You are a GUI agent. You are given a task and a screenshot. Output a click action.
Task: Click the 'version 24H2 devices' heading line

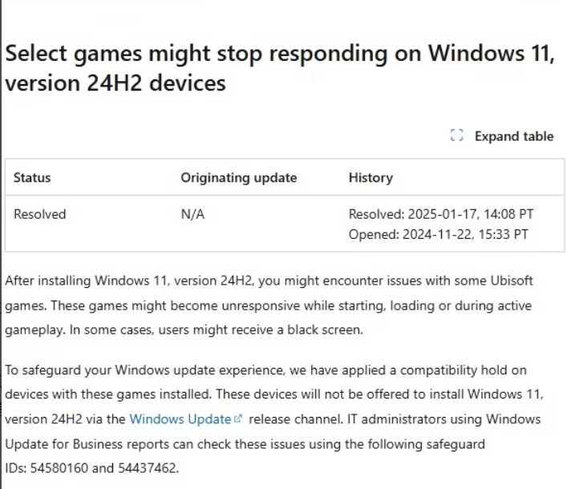coord(115,83)
